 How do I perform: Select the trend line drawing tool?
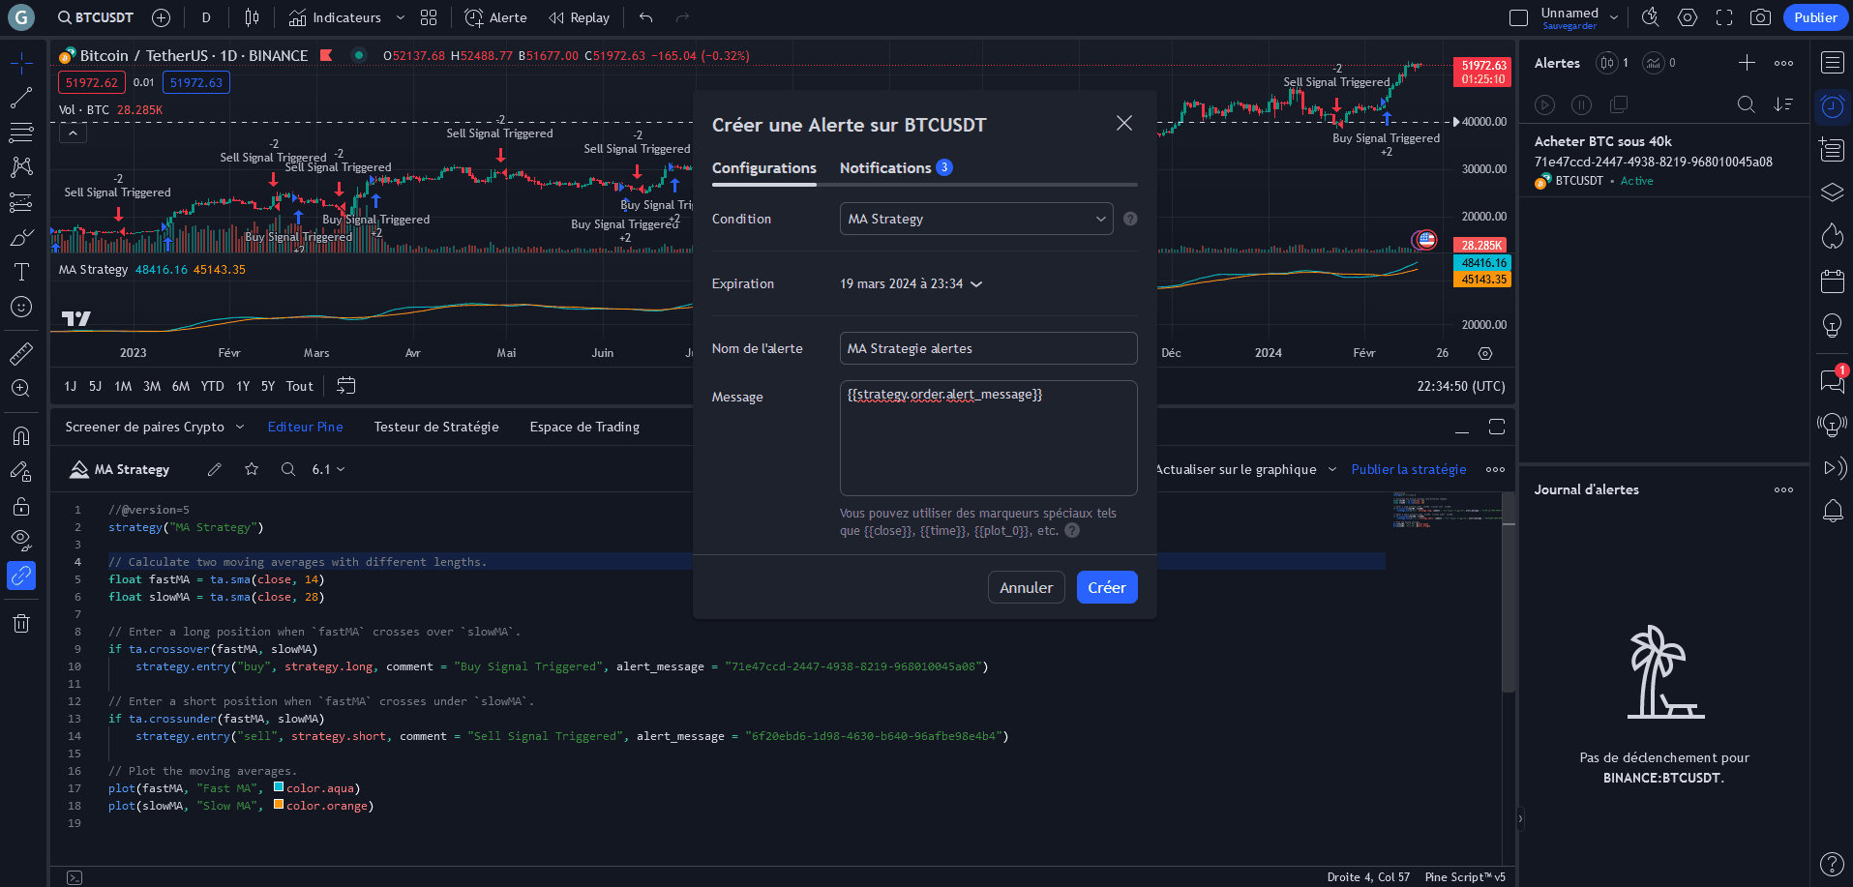(21, 99)
